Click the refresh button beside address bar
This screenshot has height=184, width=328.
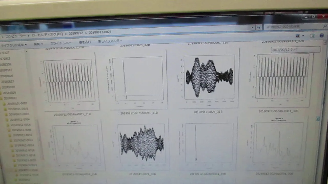pos(259,27)
